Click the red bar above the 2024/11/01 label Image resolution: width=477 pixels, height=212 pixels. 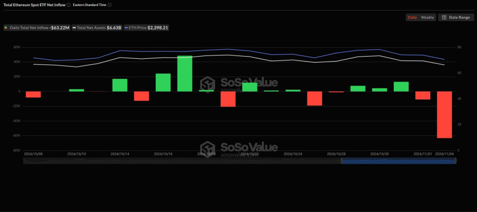tap(423, 95)
